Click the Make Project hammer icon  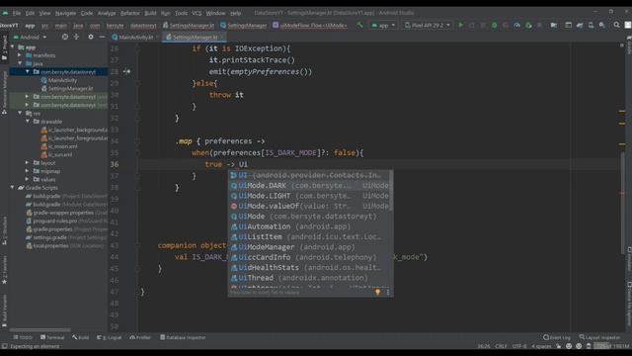(x=359, y=25)
